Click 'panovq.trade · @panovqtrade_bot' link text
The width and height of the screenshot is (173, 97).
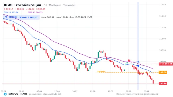pos(45,94)
